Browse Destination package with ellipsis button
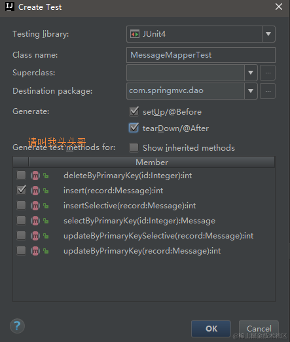The image size is (290, 342). coord(268,91)
